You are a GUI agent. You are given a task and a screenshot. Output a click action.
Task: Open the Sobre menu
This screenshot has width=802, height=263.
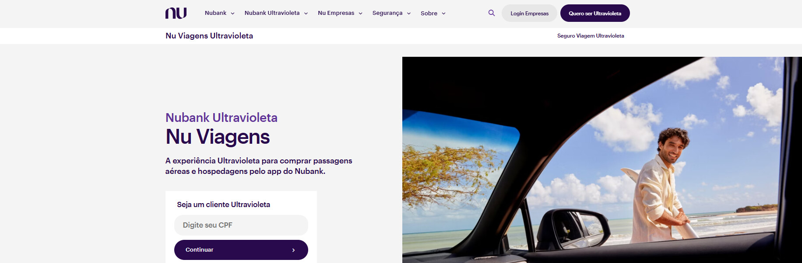pos(433,13)
